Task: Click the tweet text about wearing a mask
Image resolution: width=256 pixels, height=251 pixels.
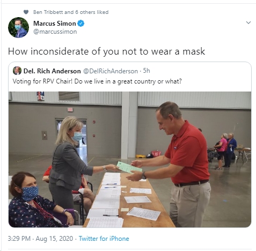Action: tap(106, 51)
